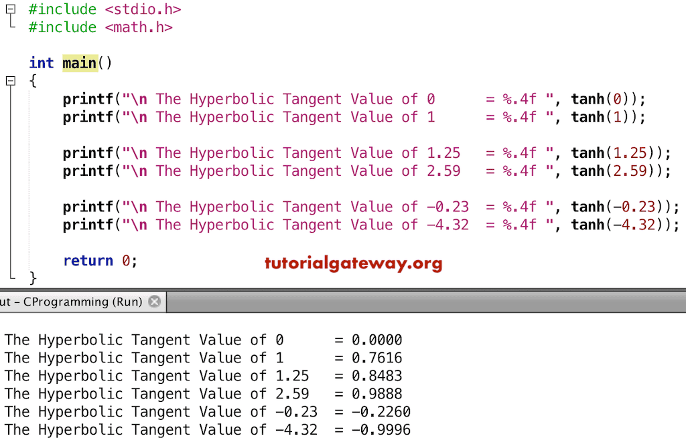Select the output line showing -0.9996
This screenshot has width=686, height=440.
click(x=201, y=429)
